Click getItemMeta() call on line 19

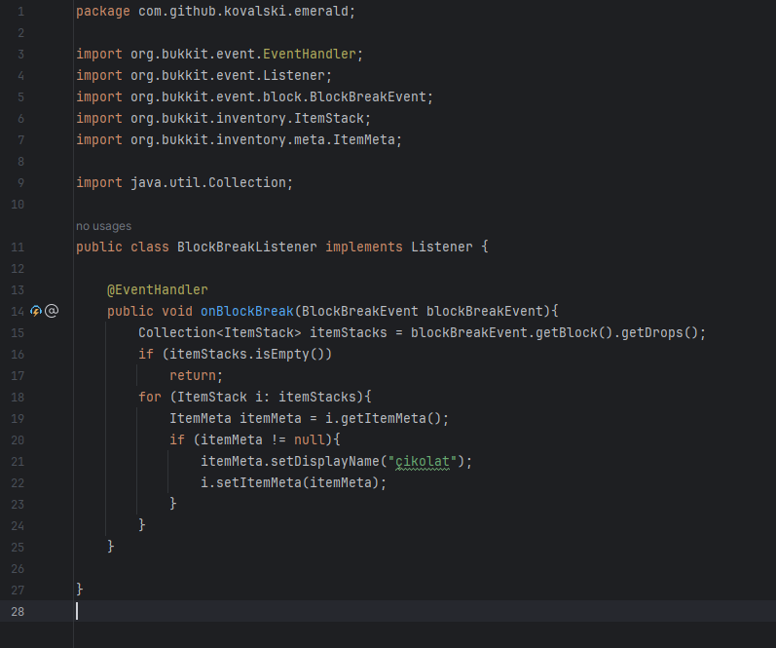(391, 419)
